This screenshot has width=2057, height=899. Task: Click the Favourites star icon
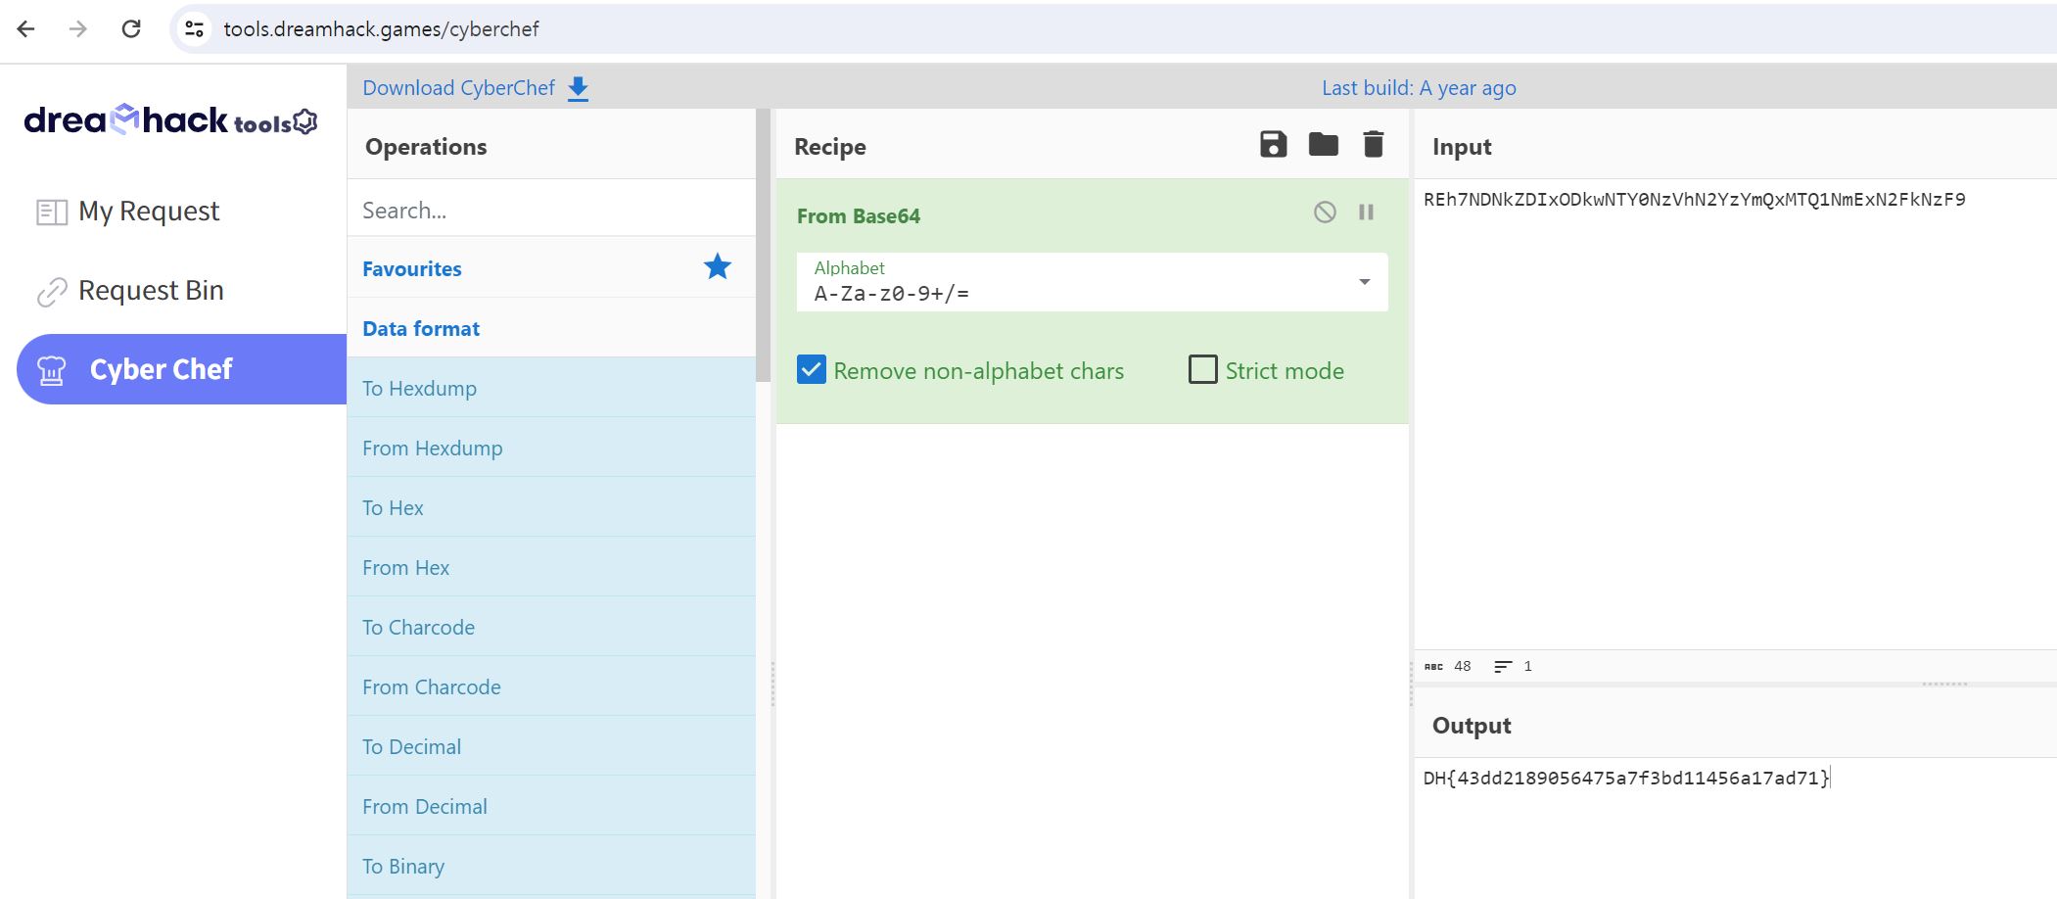[718, 266]
